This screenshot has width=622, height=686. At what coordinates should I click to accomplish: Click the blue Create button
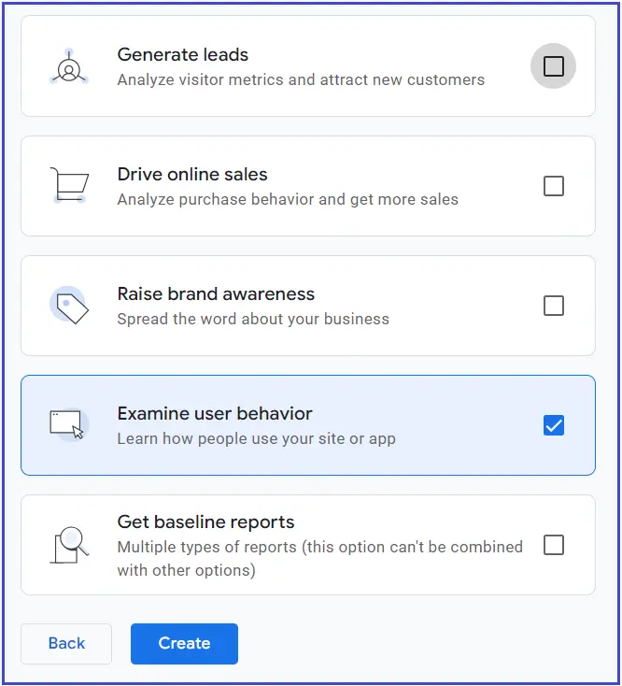click(x=184, y=644)
